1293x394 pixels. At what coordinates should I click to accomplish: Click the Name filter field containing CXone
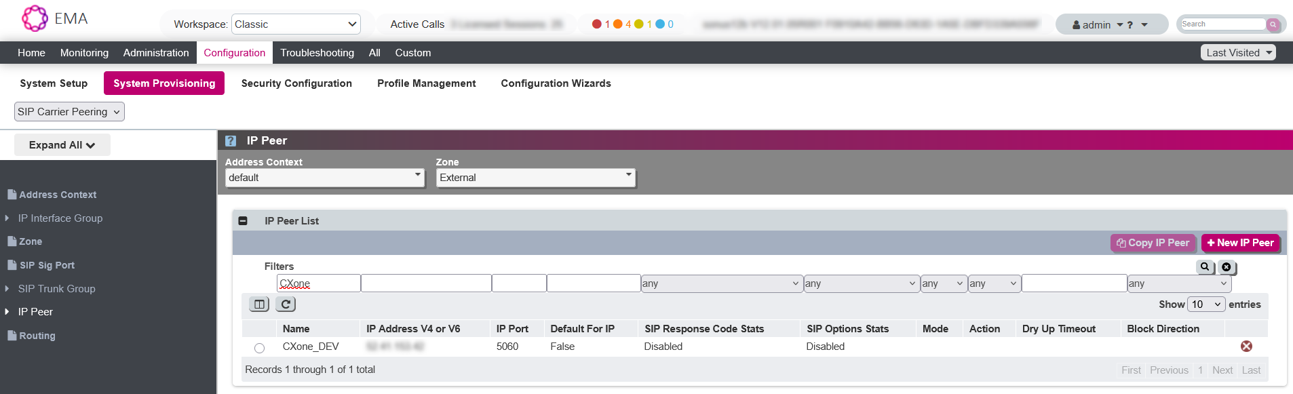click(318, 283)
